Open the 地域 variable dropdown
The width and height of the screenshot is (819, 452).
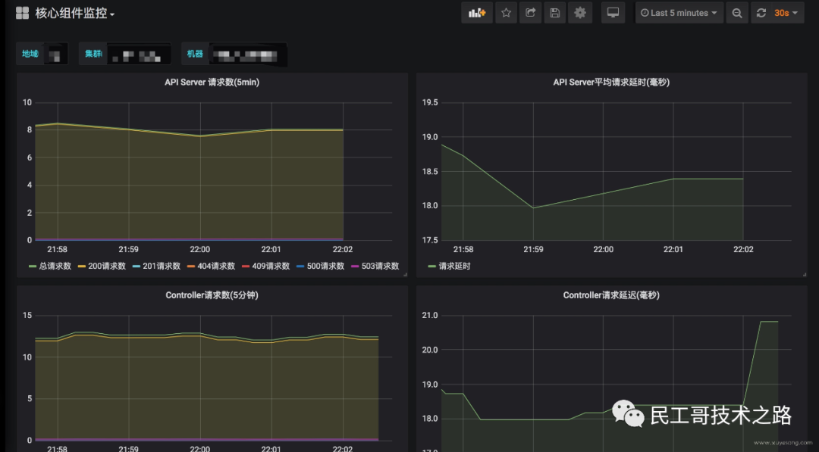(x=56, y=55)
